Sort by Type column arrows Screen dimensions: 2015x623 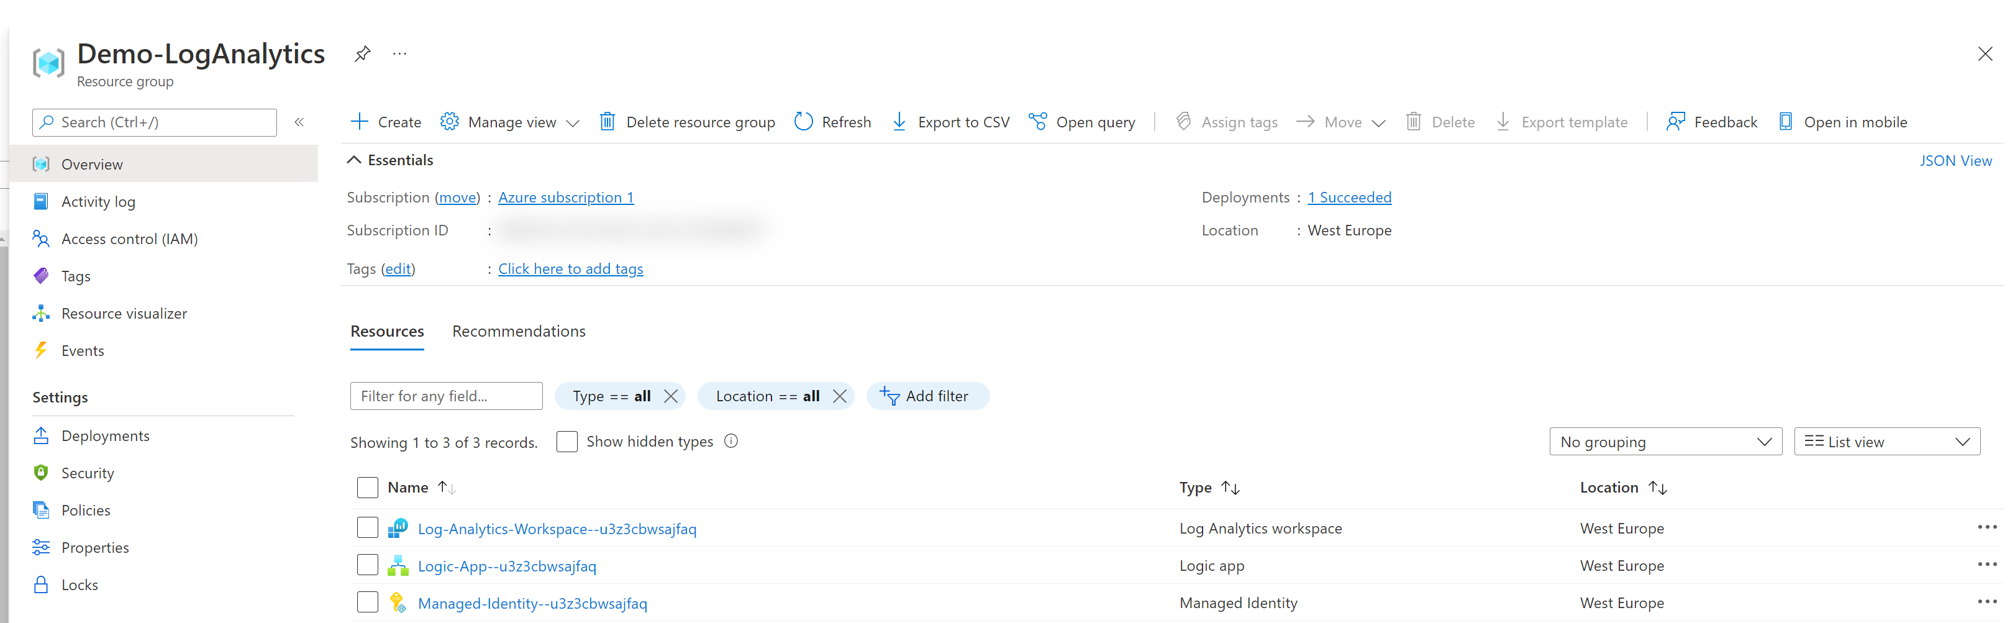click(x=1230, y=488)
